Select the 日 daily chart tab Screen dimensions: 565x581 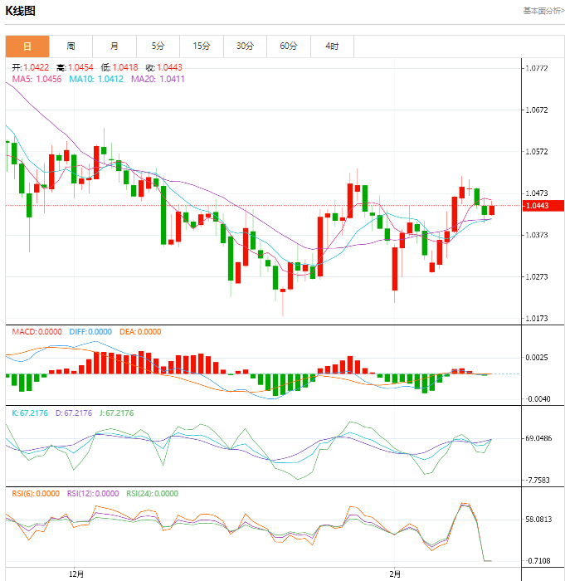tap(27, 46)
